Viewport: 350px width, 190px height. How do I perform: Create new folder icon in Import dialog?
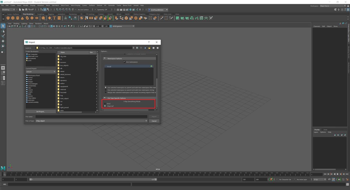point(149,48)
